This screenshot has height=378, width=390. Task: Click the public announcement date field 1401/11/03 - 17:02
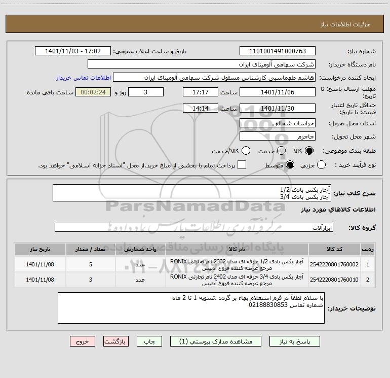(x=73, y=51)
